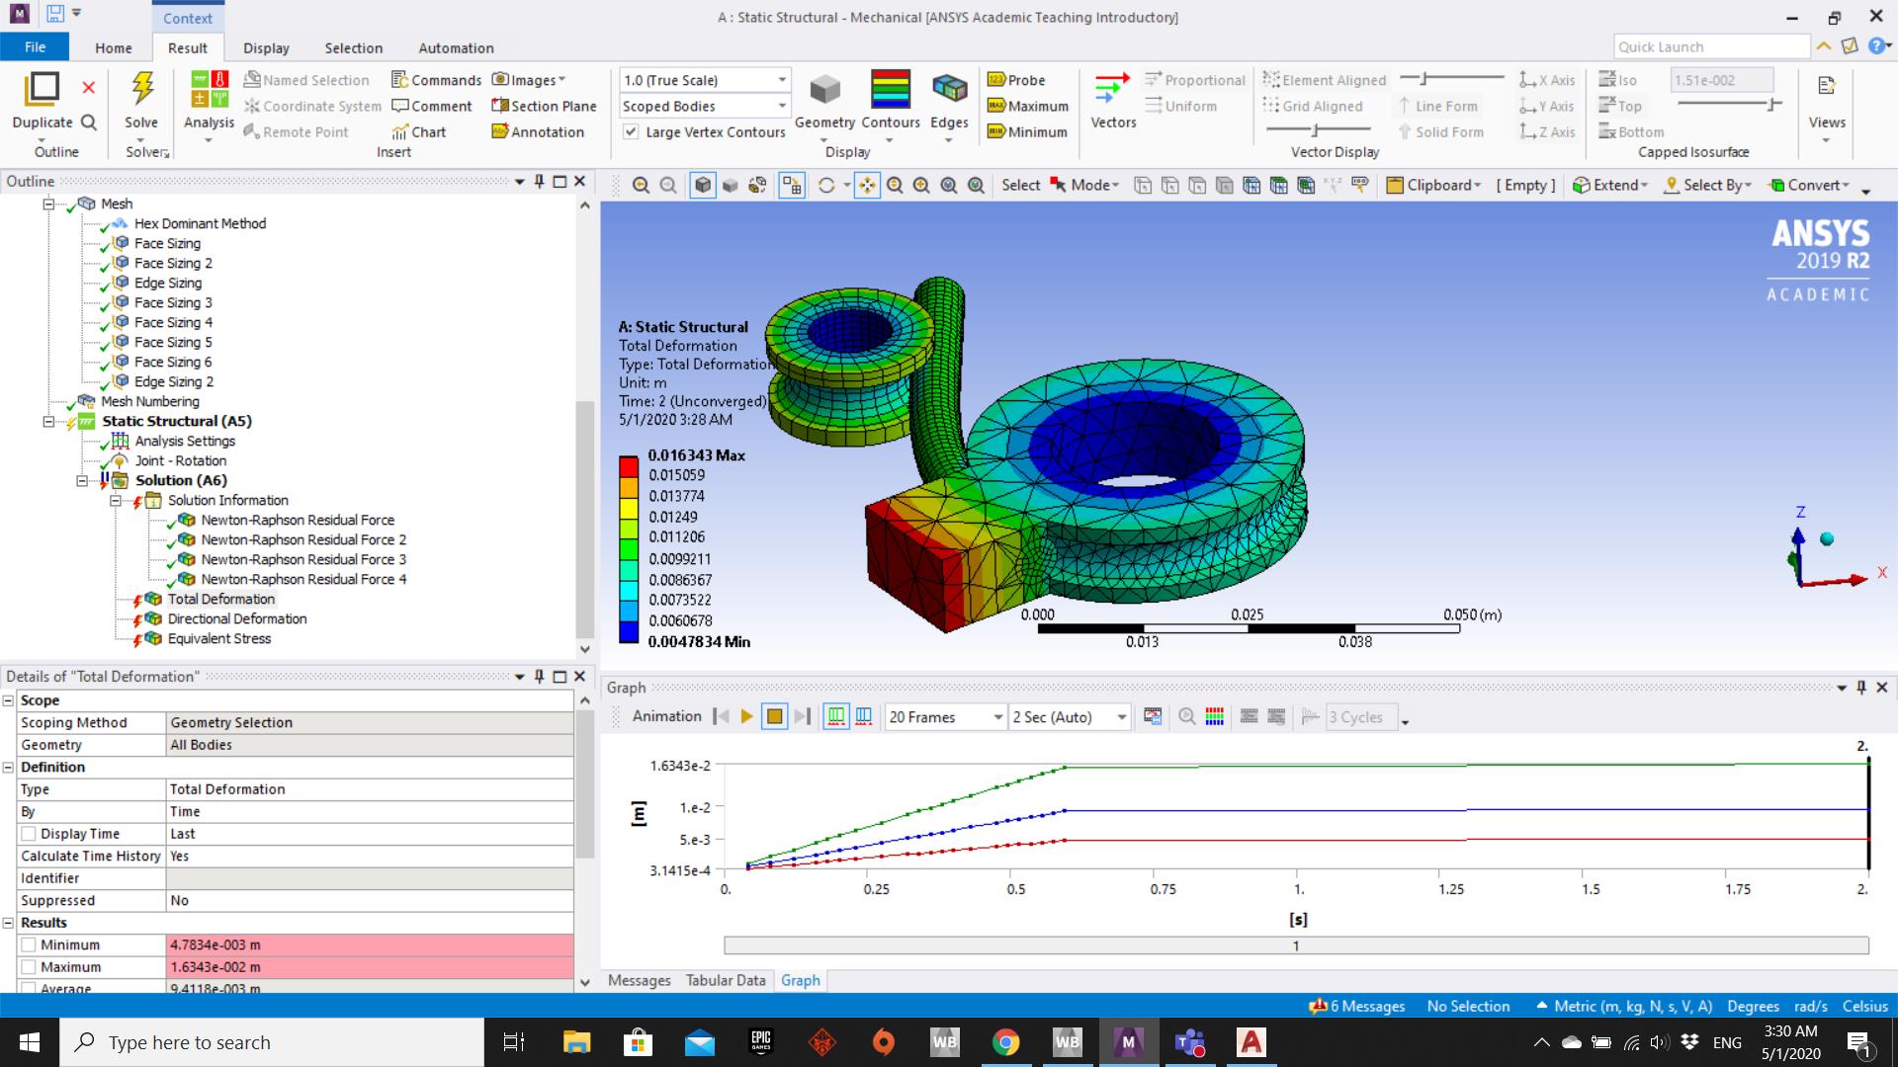Open the Messages tab
1898x1067 pixels.
[x=639, y=980]
